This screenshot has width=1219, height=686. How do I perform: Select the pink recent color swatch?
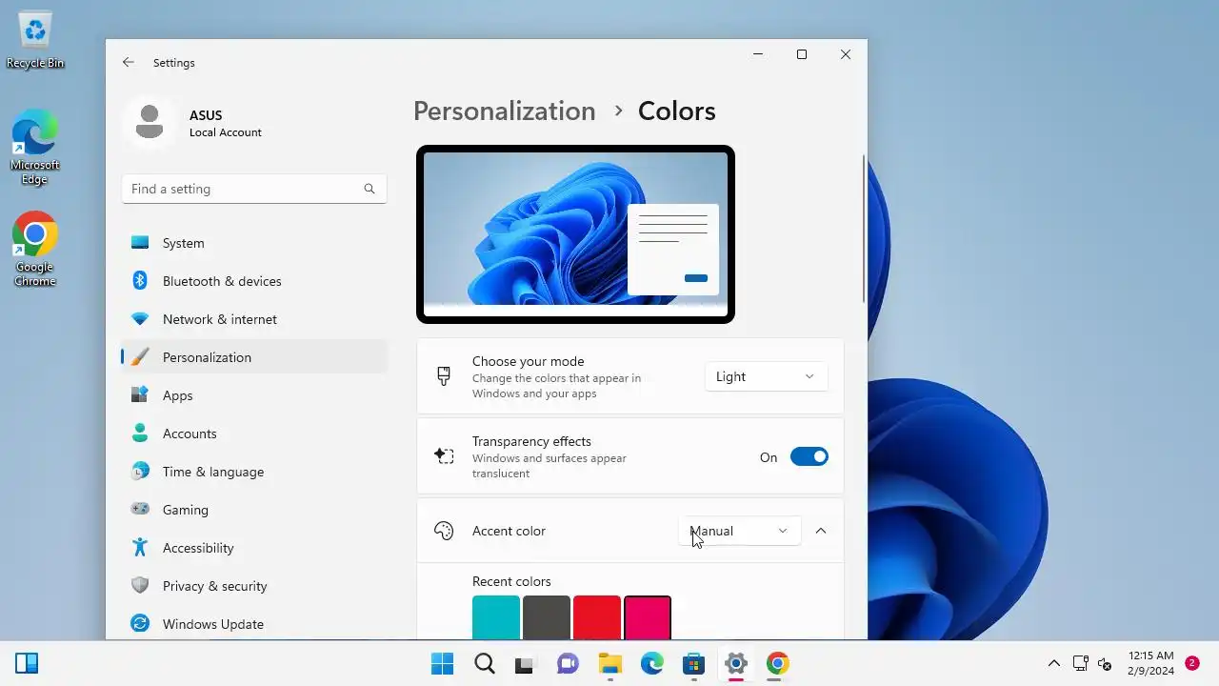click(648, 617)
